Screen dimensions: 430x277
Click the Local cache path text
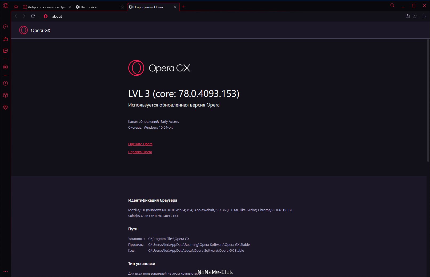[196, 251]
